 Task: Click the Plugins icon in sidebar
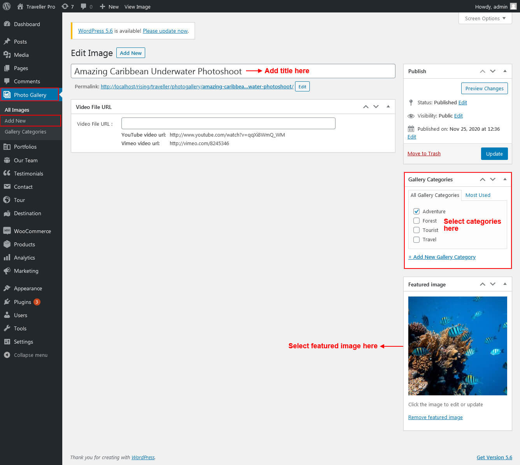click(x=7, y=302)
